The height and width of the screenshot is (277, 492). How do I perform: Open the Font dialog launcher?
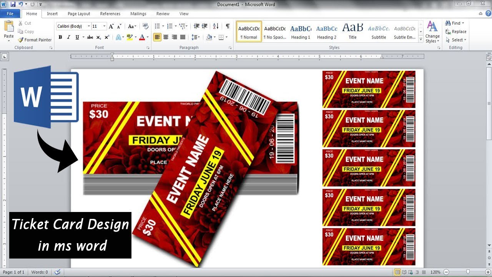point(148,48)
